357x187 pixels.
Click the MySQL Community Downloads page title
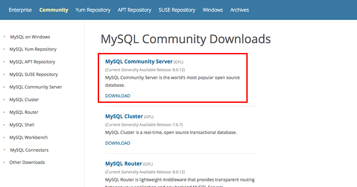(x=186, y=39)
